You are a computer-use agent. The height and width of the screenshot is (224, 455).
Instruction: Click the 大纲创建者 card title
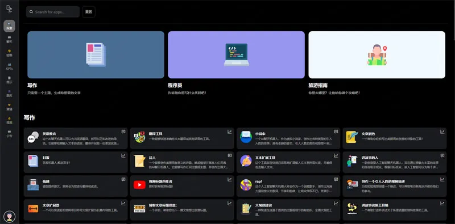(263, 205)
